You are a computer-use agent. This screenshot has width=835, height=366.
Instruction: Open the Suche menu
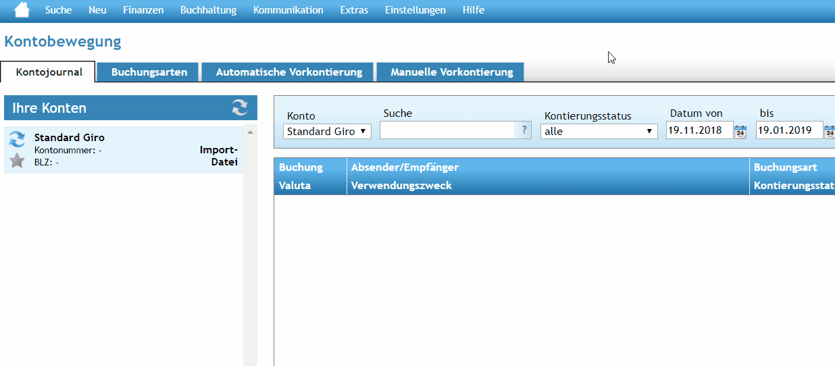tap(58, 10)
